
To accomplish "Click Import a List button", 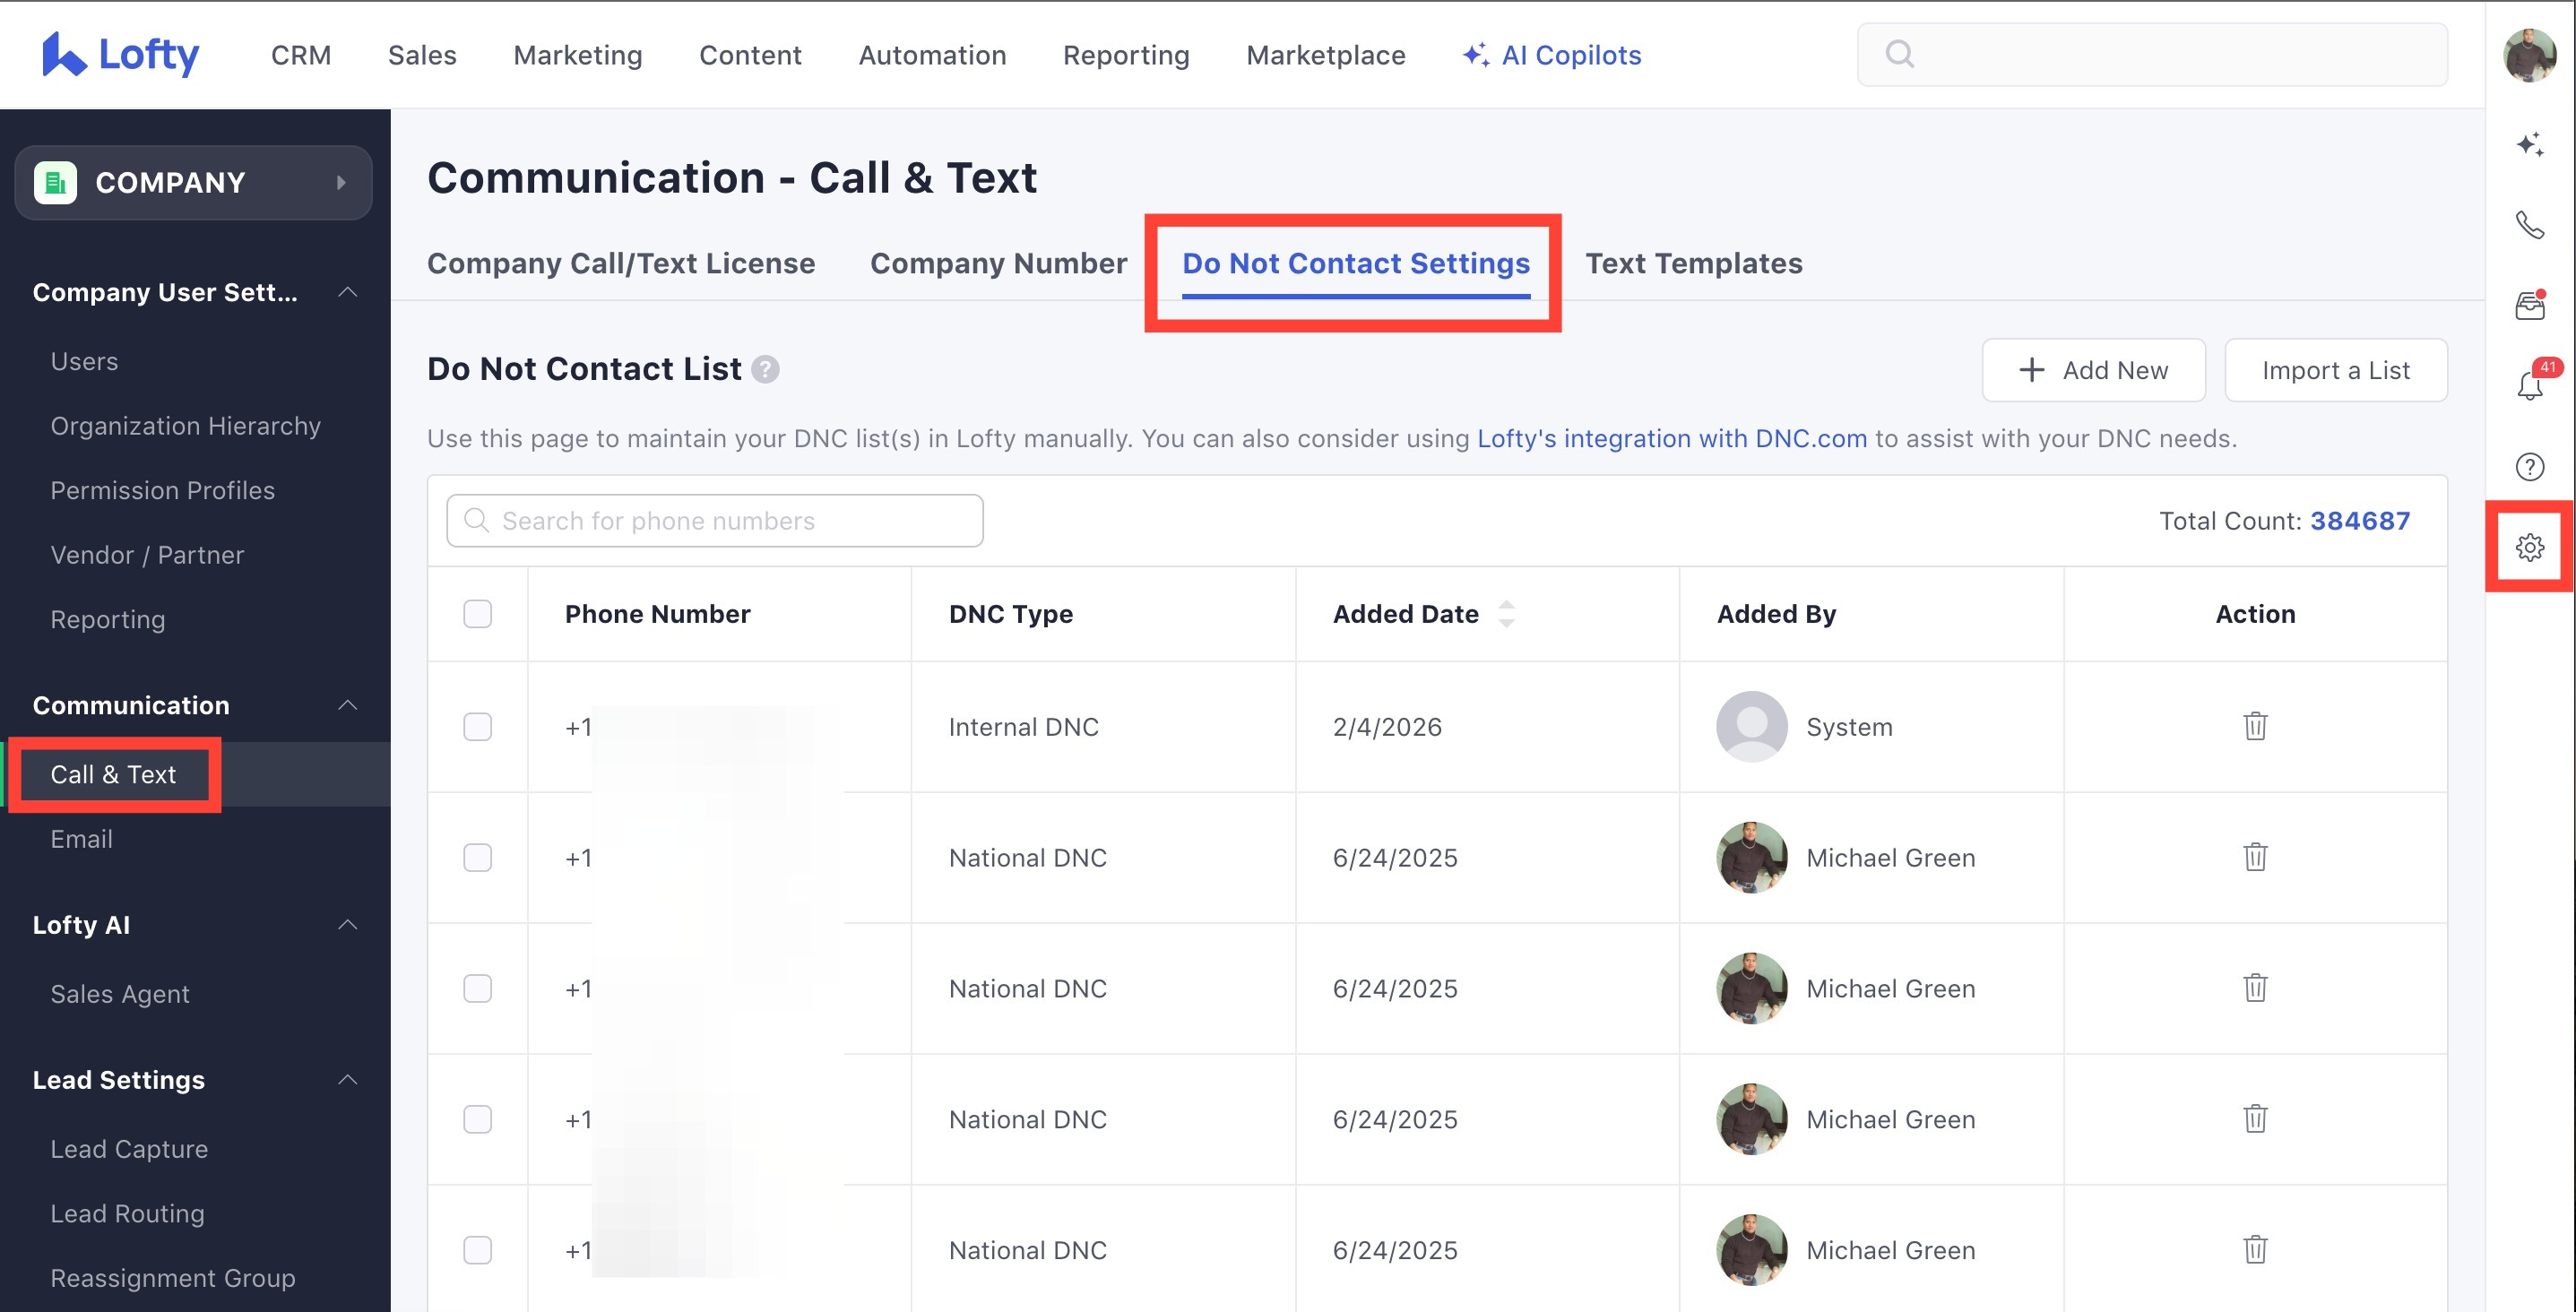I will (2336, 370).
